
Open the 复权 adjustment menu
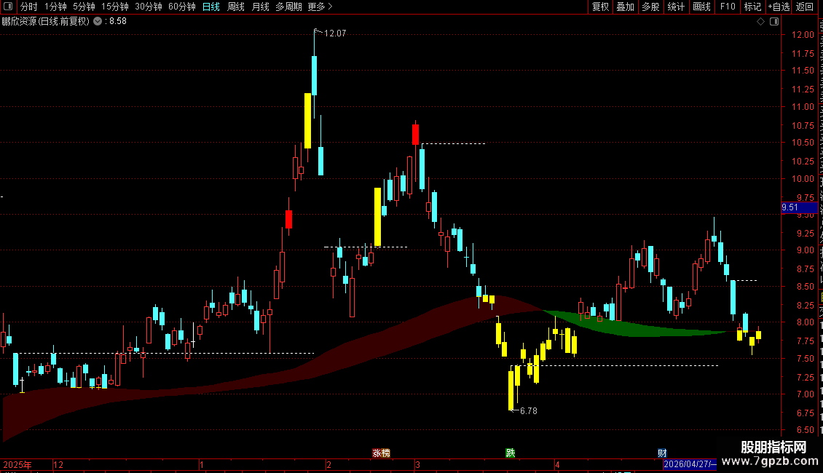point(600,7)
